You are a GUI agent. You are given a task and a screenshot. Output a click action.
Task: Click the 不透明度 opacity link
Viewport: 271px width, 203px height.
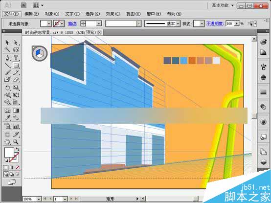point(215,23)
